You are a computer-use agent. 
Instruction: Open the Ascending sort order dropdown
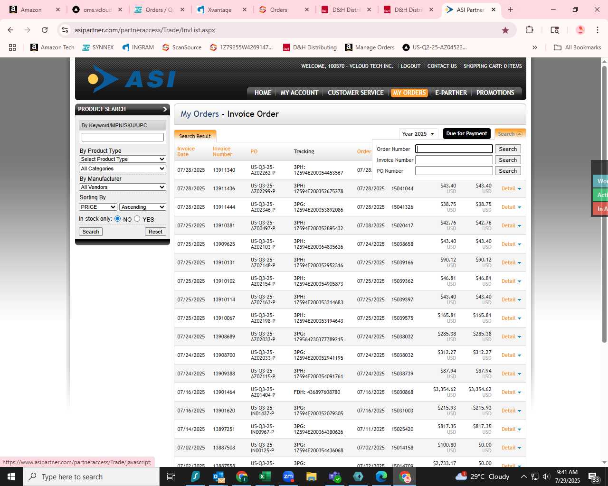tap(142, 207)
